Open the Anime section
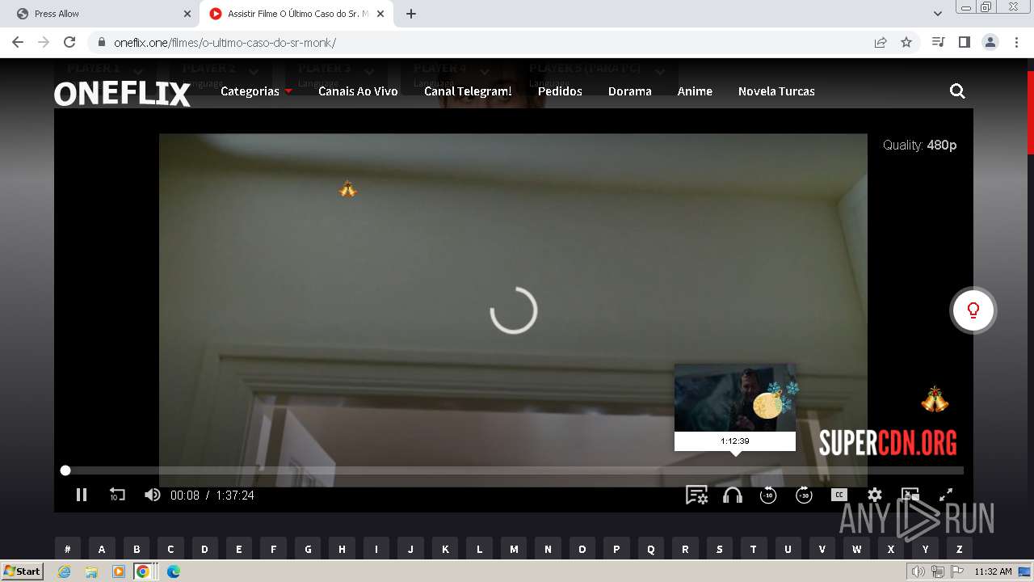Viewport: 1034px width, 582px height. click(695, 91)
